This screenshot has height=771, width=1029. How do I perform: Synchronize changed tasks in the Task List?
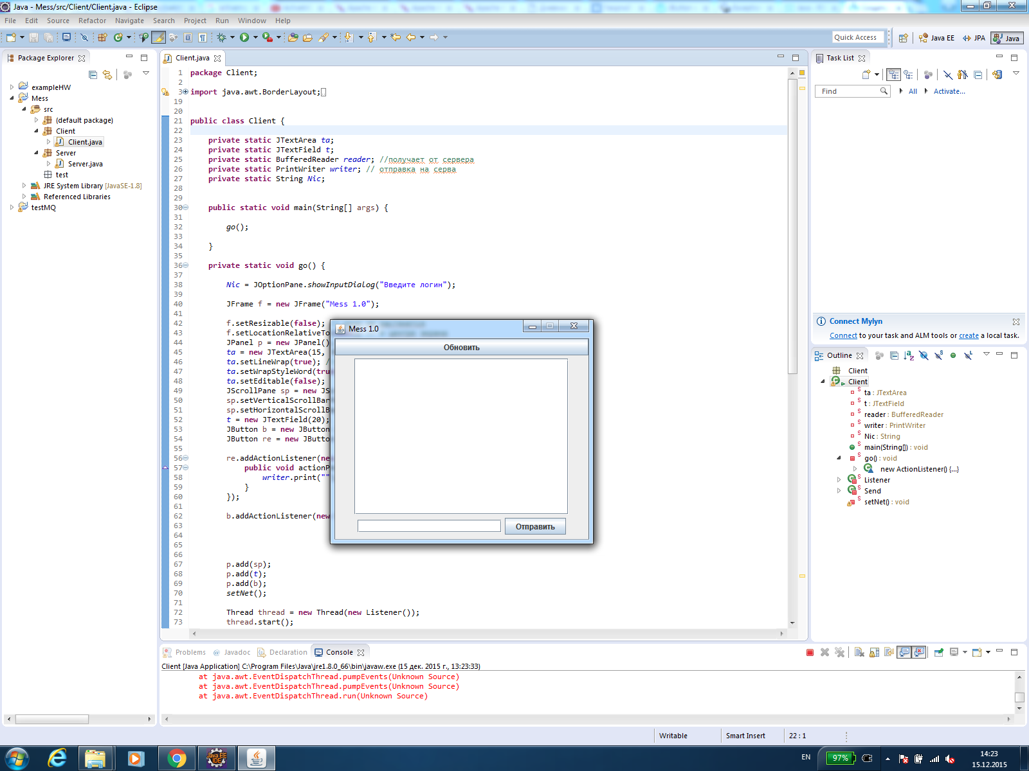tap(997, 75)
